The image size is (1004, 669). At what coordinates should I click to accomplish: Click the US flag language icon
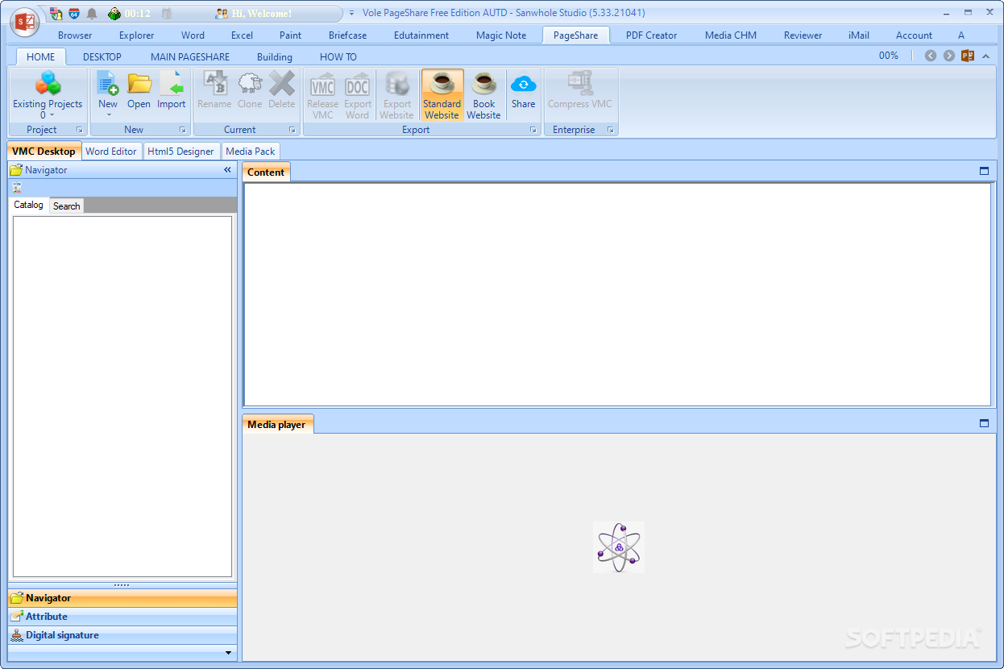tap(56, 14)
